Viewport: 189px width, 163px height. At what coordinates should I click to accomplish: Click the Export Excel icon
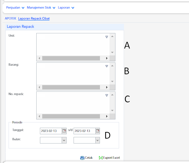(101, 158)
